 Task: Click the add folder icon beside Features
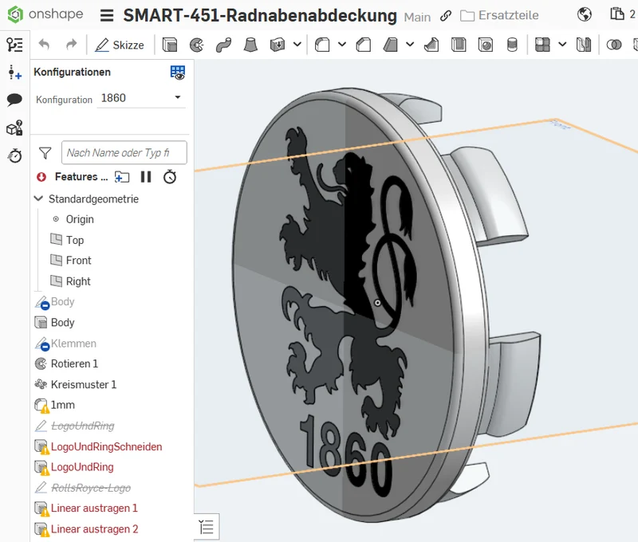click(122, 177)
